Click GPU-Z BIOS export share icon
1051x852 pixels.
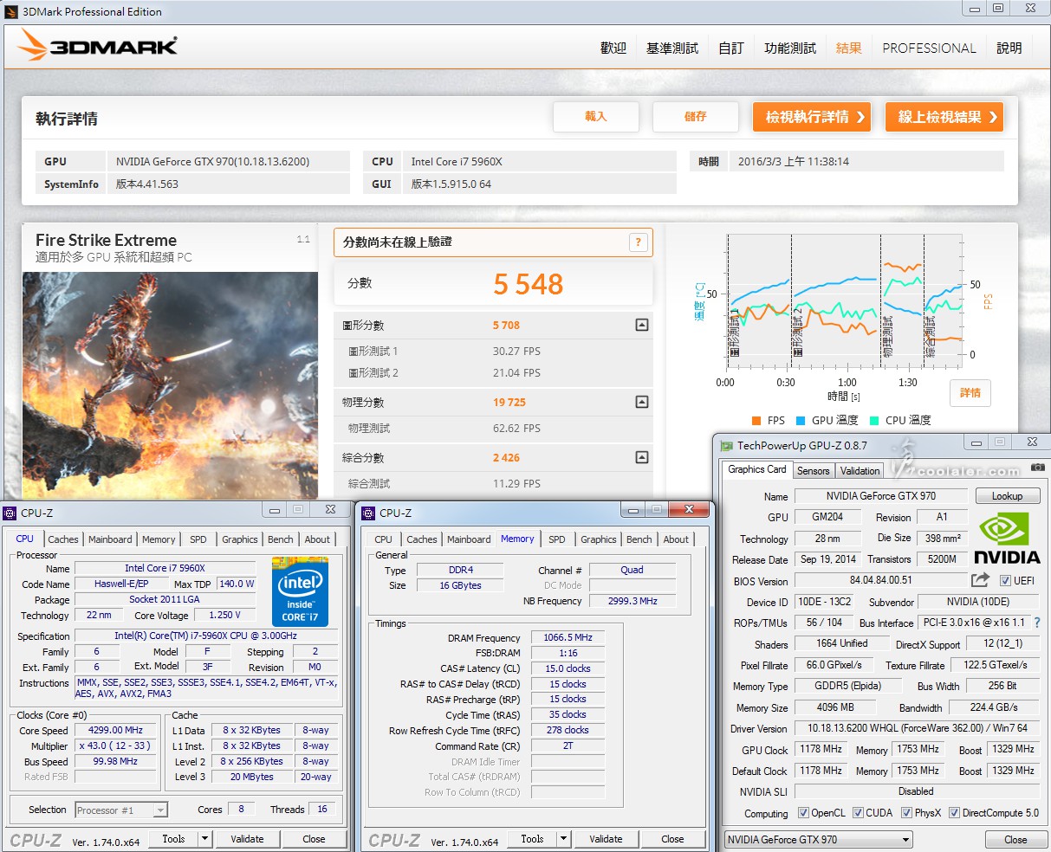[981, 580]
